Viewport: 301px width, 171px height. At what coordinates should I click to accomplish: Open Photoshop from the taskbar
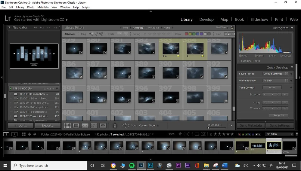(150, 165)
